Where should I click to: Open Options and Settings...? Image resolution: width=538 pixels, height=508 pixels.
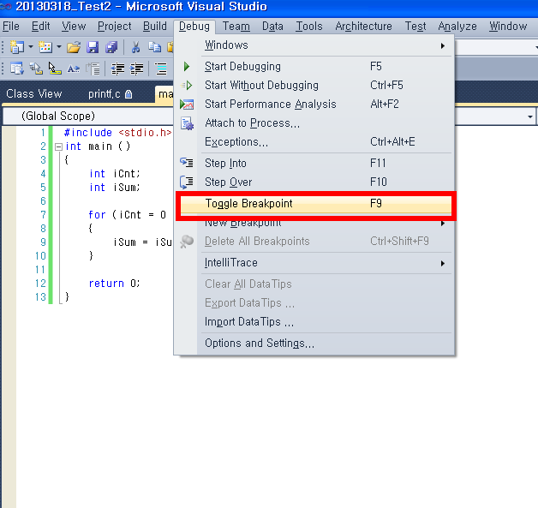point(315,343)
